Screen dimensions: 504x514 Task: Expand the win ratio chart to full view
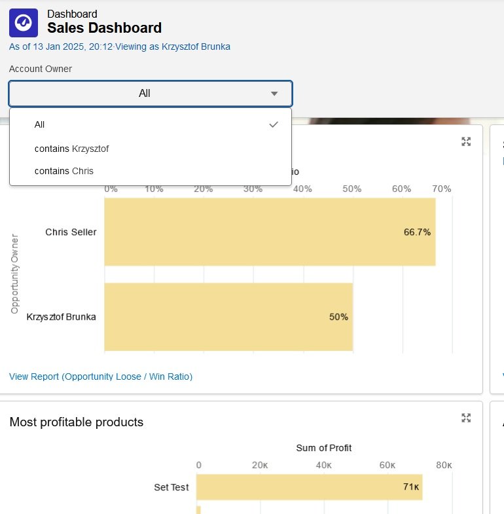coord(466,141)
